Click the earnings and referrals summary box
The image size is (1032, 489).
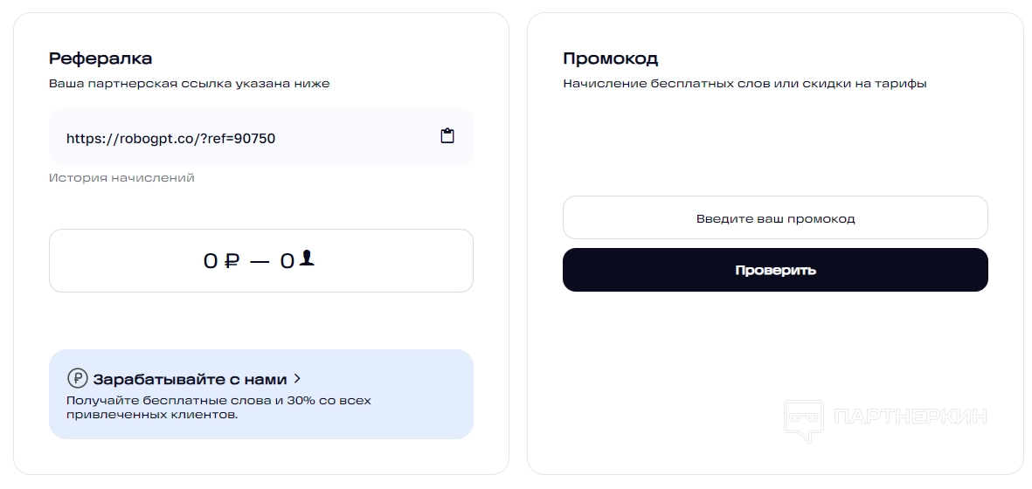(x=260, y=261)
